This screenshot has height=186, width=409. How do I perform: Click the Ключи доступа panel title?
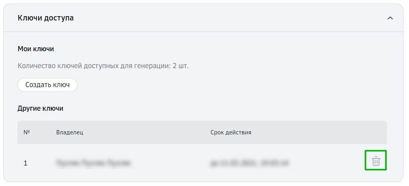click(46, 18)
